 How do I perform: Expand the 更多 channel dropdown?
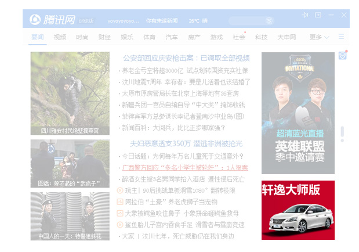319,37
